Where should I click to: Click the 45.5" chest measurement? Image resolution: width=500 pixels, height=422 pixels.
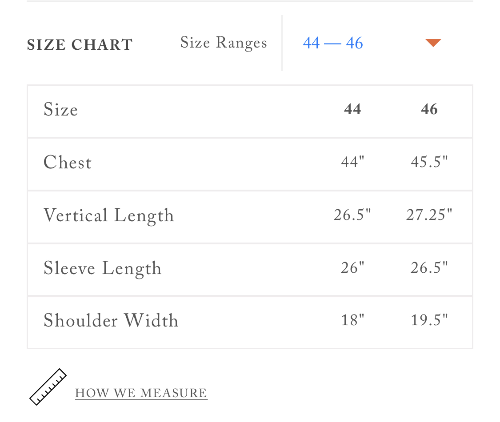[429, 162]
